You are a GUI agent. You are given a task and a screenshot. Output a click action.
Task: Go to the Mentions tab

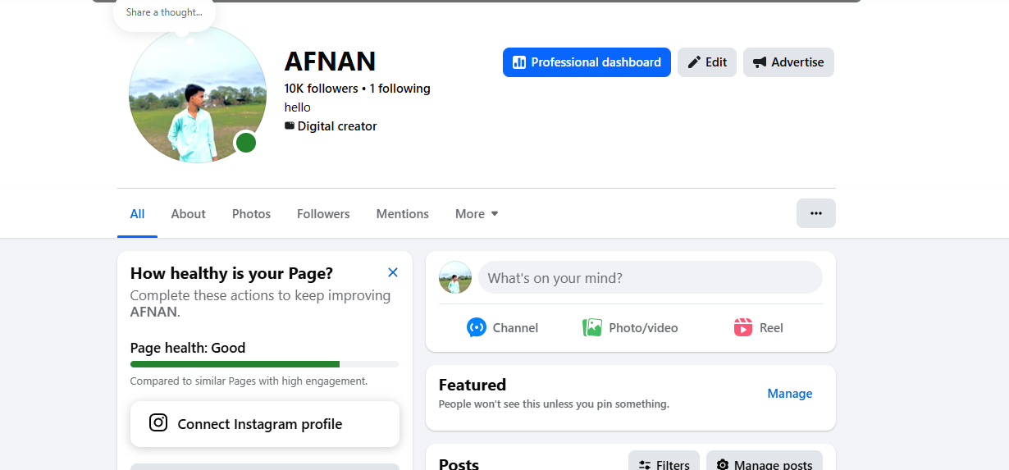tap(402, 214)
